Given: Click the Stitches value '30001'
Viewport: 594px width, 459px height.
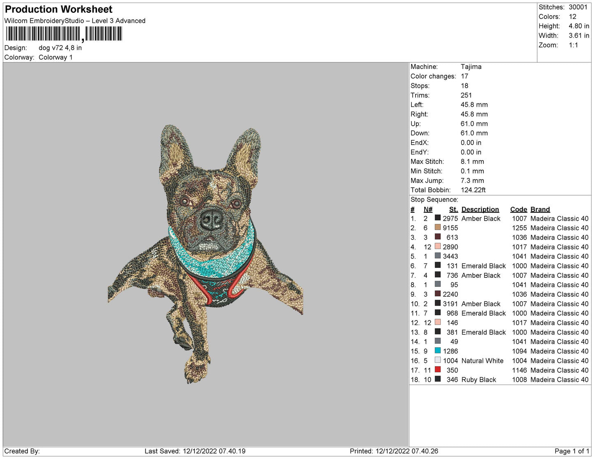Looking at the screenshot, I should point(578,7).
